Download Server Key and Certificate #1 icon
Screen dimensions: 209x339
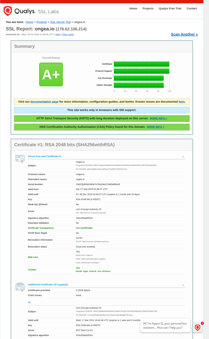point(183,156)
